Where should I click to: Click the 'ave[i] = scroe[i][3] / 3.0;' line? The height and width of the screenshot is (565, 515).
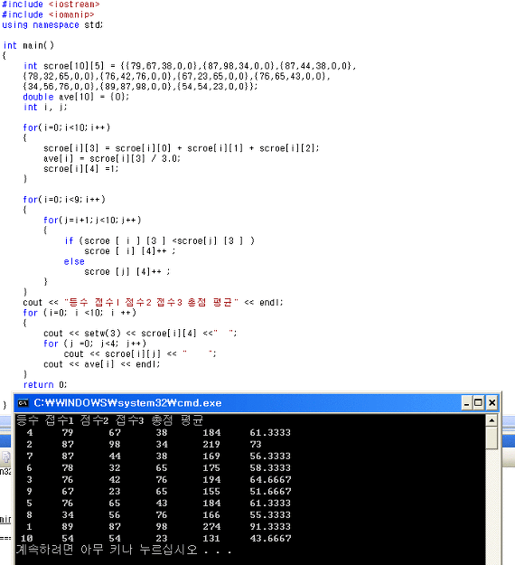click(112, 158)
